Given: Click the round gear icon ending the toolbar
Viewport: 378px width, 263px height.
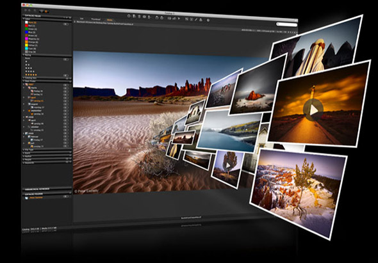Looking at the screenshot, I should coord(208,20).
